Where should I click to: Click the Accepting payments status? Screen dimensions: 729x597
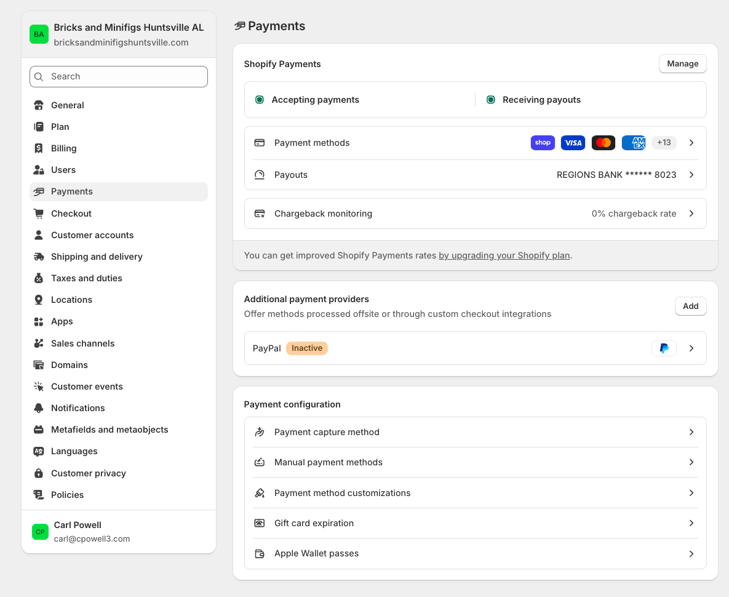point(315,100)
